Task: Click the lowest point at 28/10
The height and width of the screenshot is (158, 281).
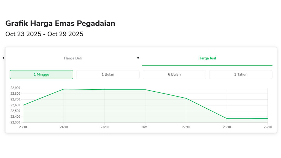Action: coord(227,118)
